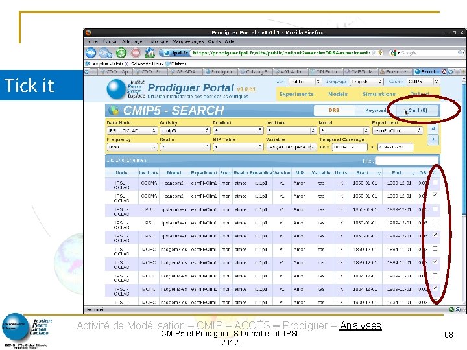
Task: Click the magnifier icon in the Google search box
Action: point(461,53)
